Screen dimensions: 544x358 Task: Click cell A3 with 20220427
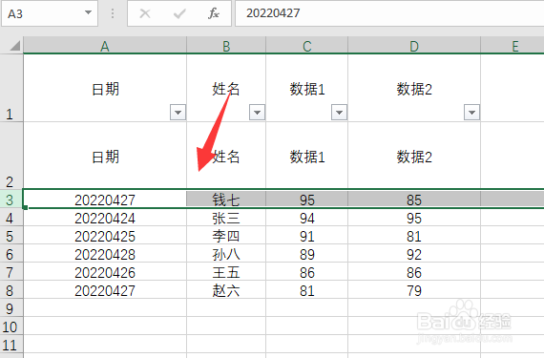(105, 200)
